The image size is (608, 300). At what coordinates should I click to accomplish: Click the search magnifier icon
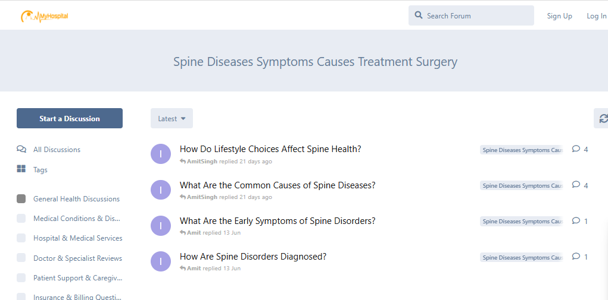[419, 15]
